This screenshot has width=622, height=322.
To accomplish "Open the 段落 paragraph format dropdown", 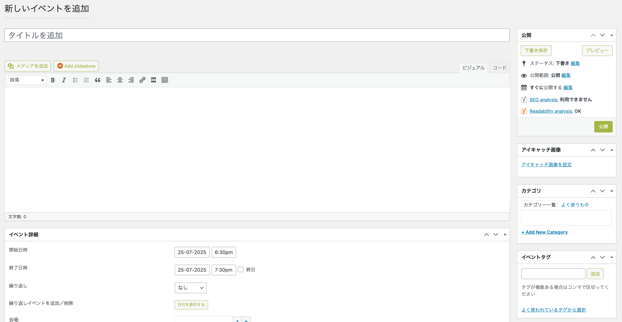I will pyautogui.click(x=26, y=80).
